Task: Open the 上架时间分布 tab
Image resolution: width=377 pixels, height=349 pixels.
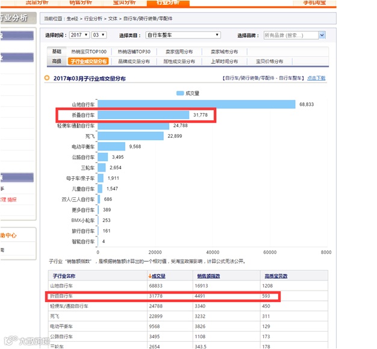Action: click(x=224, y=61)
